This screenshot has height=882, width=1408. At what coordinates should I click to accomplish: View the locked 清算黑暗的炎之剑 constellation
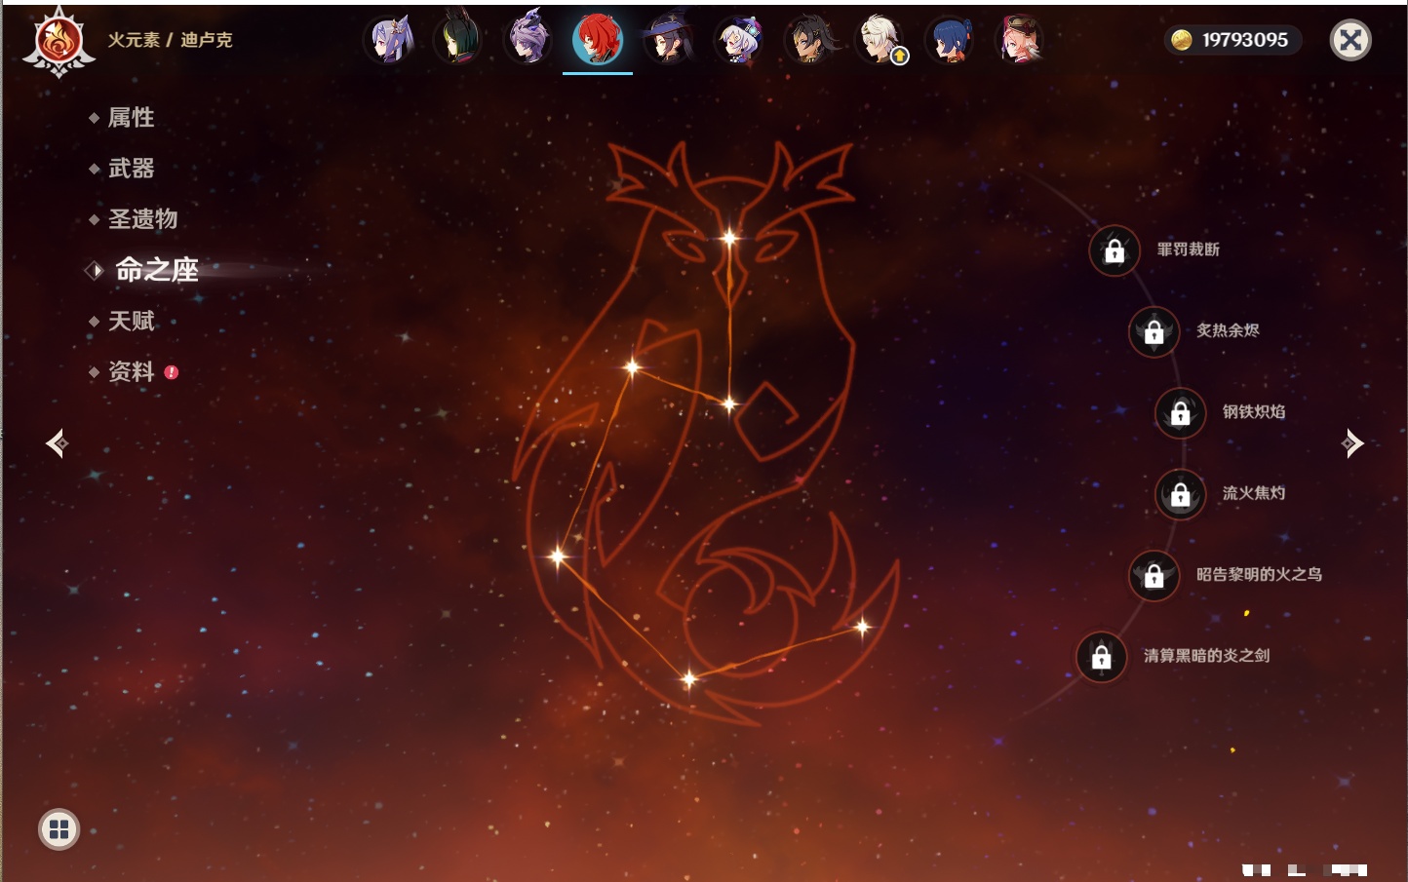(1102, 656)
